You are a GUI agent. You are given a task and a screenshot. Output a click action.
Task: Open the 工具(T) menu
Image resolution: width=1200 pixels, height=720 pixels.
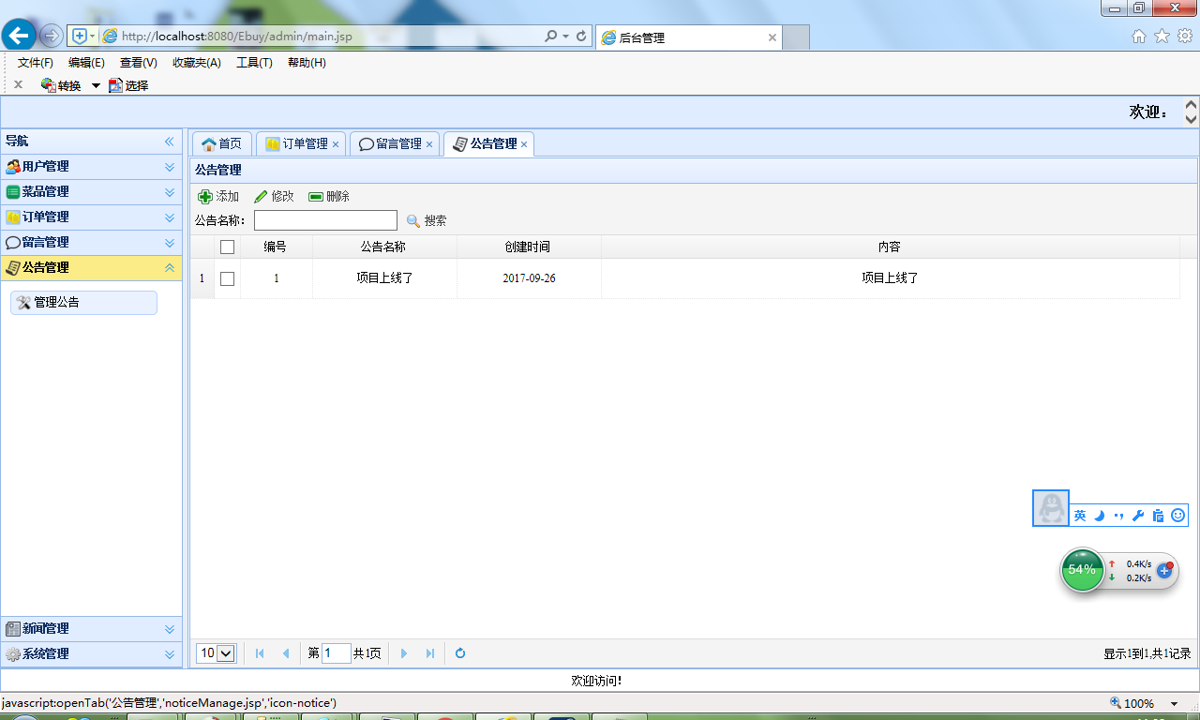coord(254,63)
